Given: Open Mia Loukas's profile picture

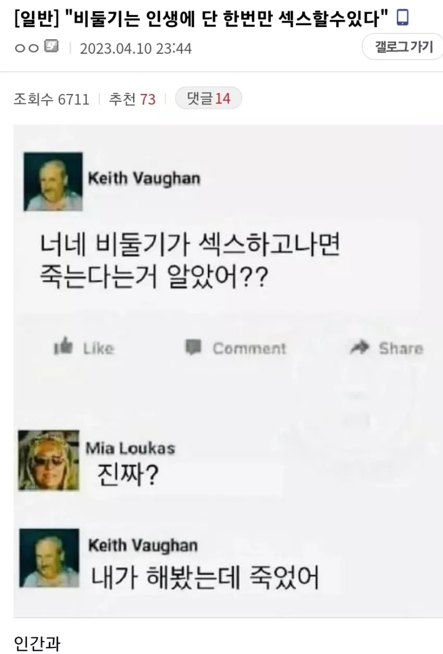Looking at the screenshot, I should pos(49,460).
